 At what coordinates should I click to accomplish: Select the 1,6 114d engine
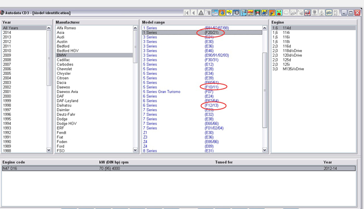[314, 28]
